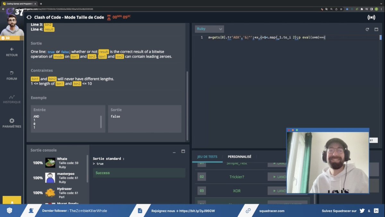Click the yellow profile button at sidebar bottom
Viewport: 385px width, 217px height.
coord(12,200)
